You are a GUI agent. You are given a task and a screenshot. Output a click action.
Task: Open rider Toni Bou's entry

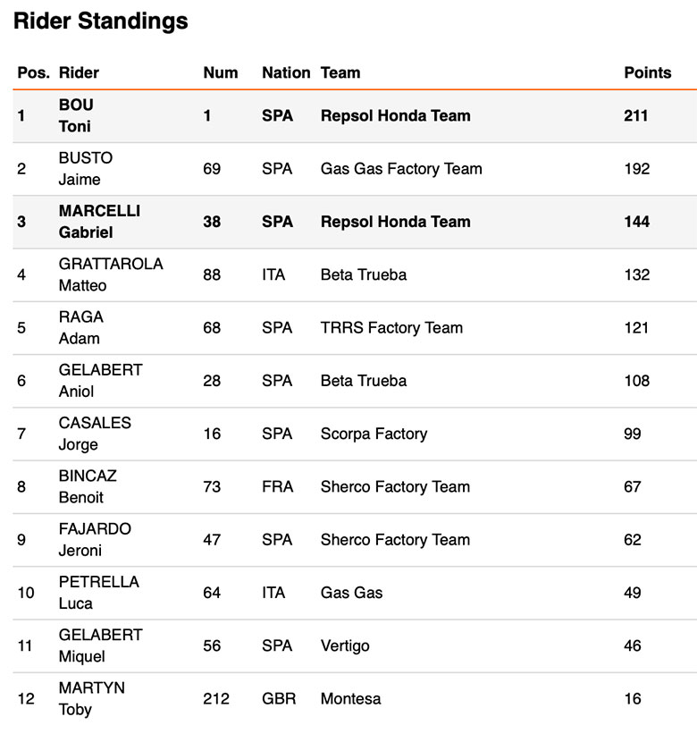click(x=76, y=115)
